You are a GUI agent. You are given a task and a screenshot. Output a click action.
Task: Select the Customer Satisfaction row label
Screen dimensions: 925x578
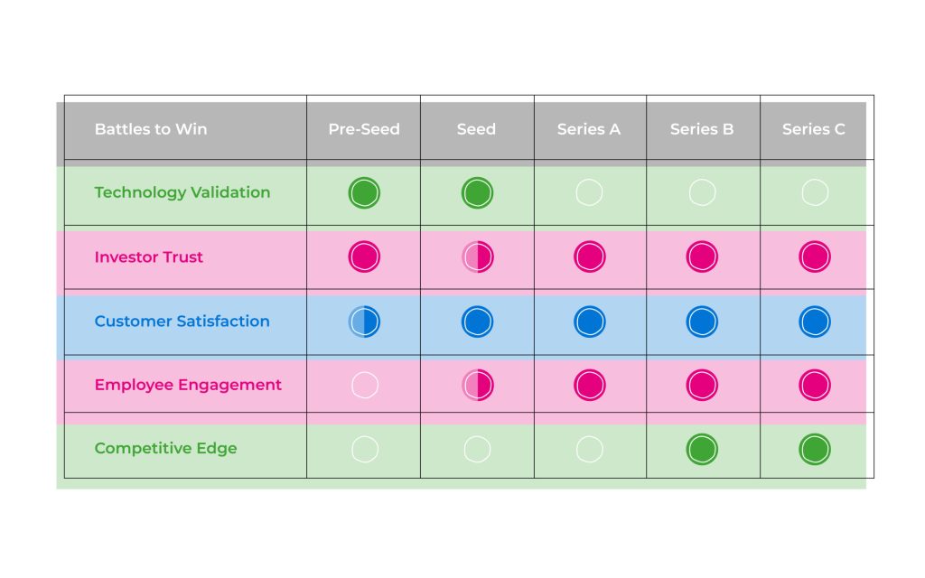[x=182, y=322]
